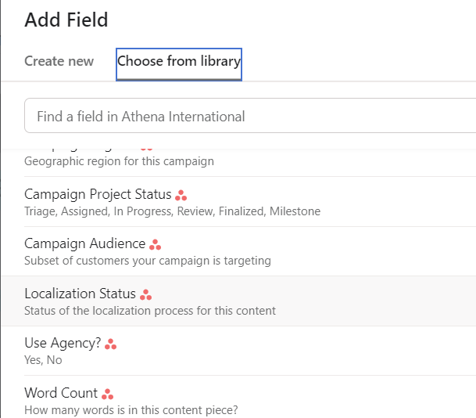The width and height of the screenshot is (476, 418).
Task: Click the Localization Status library icon
Action: coord(146,295)
